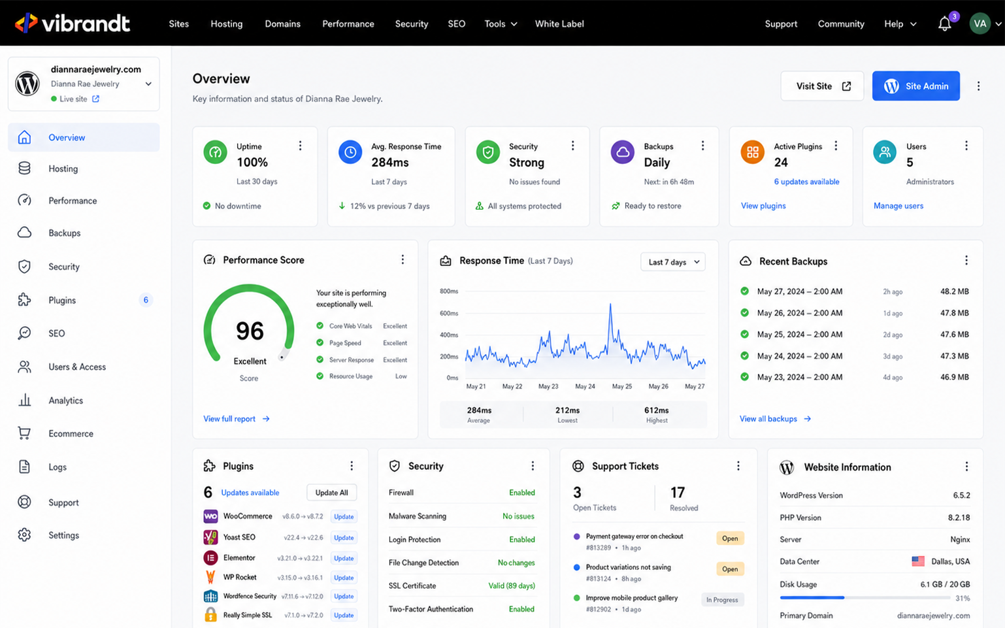This screenshot has width=1005, height=628.
Task: Open the White Label menu item
Action: click(x=559, y=24)
